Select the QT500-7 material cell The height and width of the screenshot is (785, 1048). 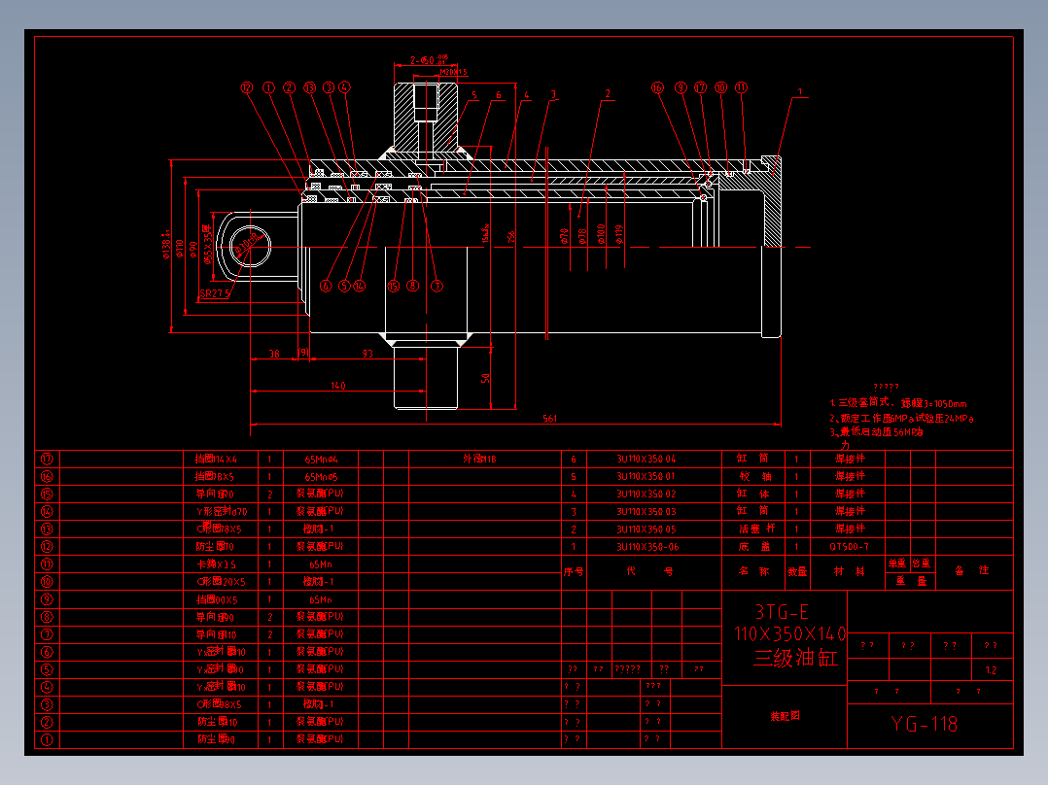point(849,547)
